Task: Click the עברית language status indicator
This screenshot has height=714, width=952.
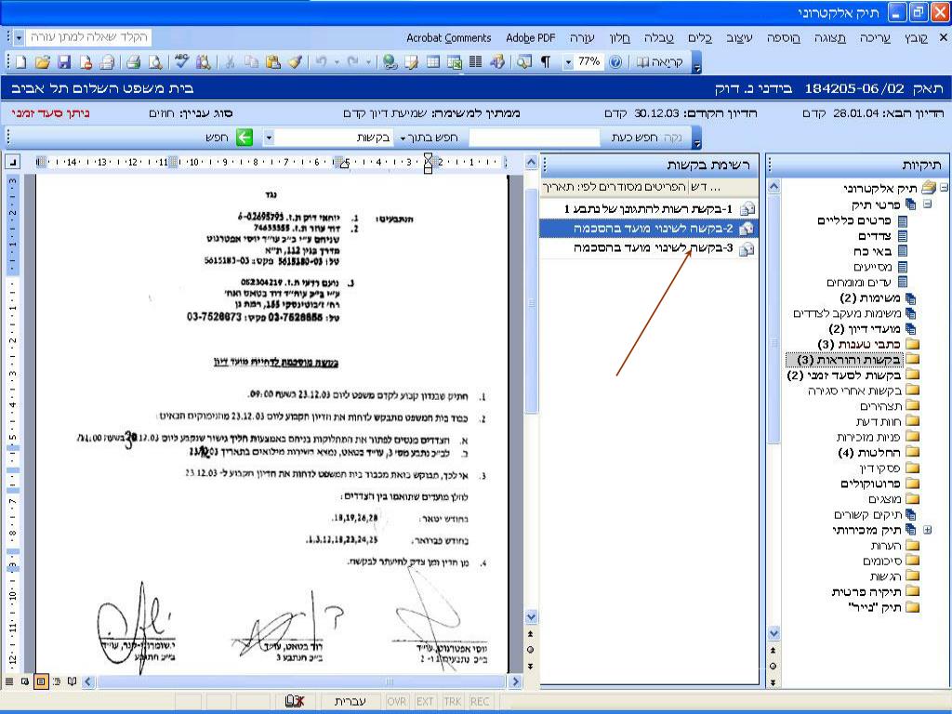Action: click(x=350, y=701)
